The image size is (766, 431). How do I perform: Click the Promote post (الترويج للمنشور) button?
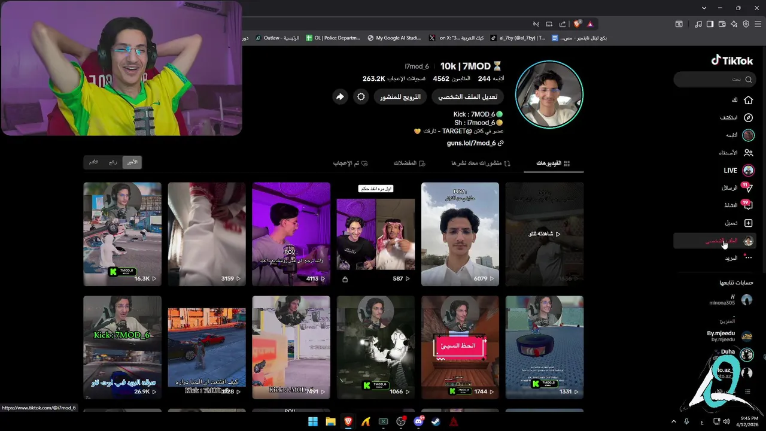(x=400, y=96)
